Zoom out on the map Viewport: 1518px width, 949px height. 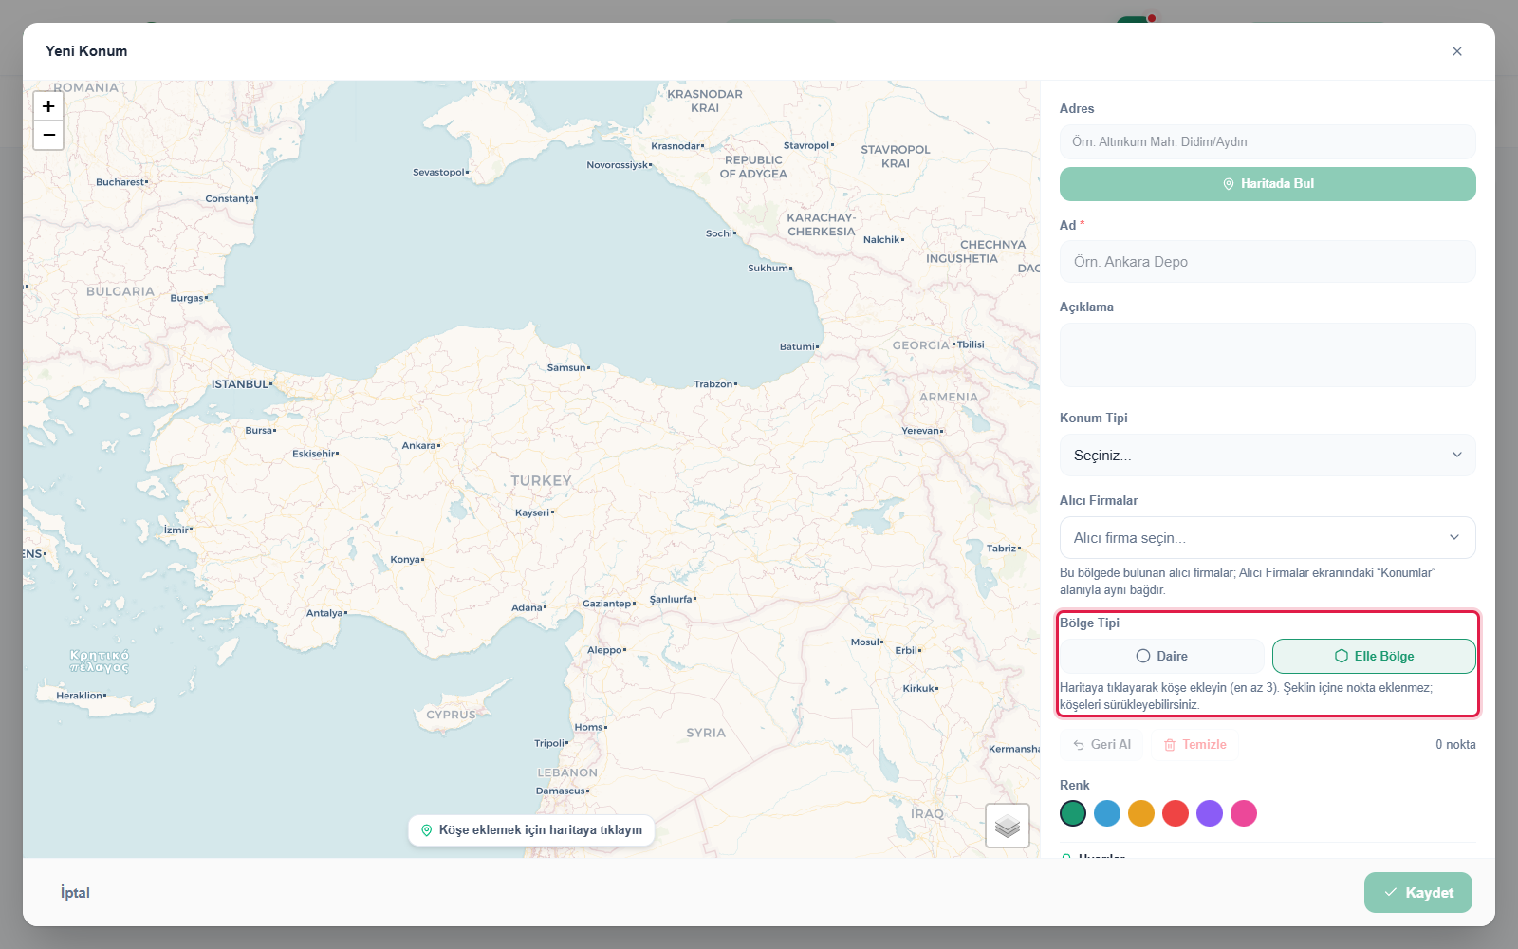(x=48, y=135)
